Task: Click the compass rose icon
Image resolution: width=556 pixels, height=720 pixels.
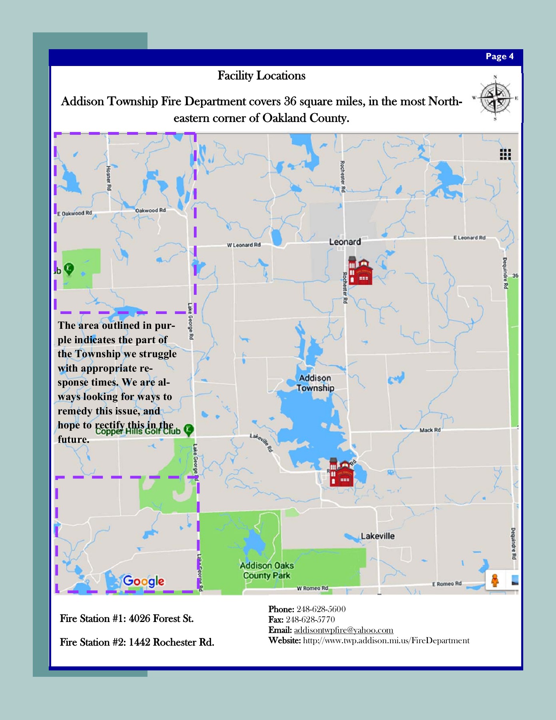Action: coord(495,97)
